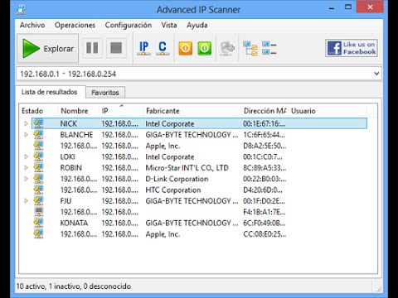Click the expand all tree icon
The height and width of the screenshot is (298, 398).
pyautogui.click(x=250, y=48)
